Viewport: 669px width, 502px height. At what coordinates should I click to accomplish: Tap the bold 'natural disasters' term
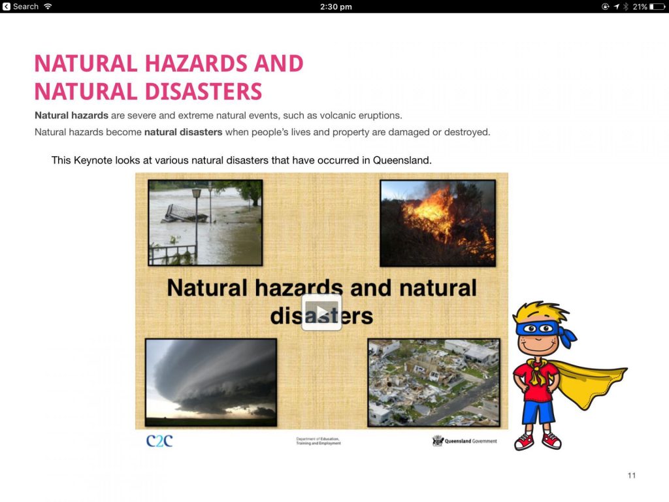tap(183, 132)
